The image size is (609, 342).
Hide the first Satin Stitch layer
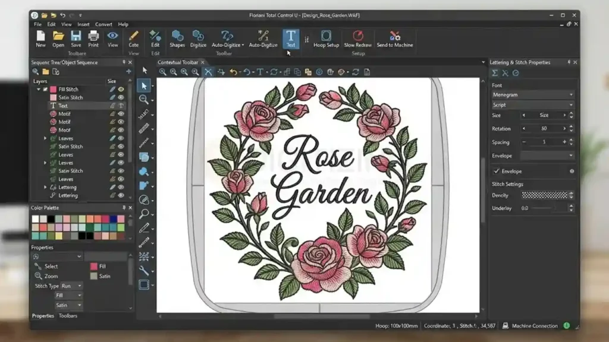coord(121,97)
